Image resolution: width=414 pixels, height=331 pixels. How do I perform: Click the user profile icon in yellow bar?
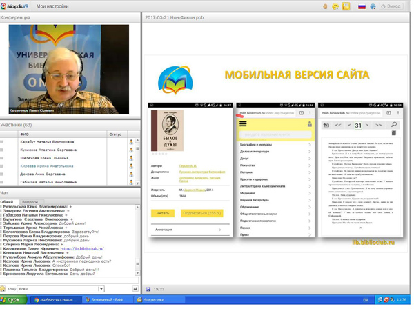310,123
